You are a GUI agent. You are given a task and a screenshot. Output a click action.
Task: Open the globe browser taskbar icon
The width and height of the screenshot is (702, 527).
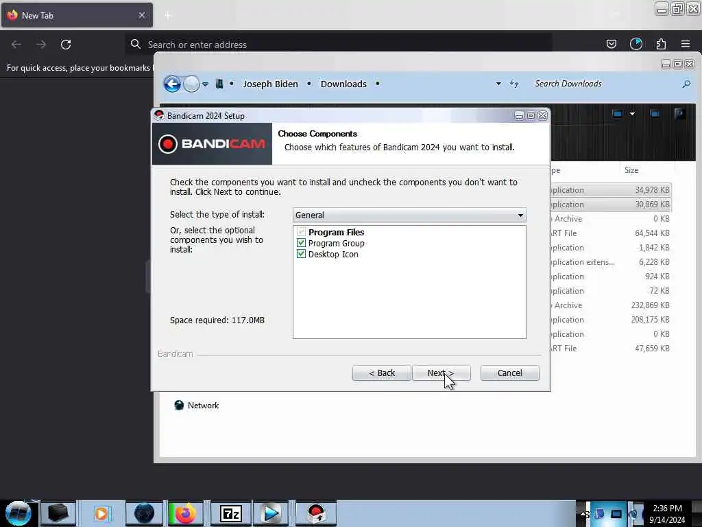[144, 513]
